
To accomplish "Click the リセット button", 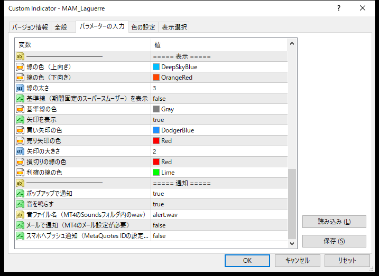I will [347, 261].
